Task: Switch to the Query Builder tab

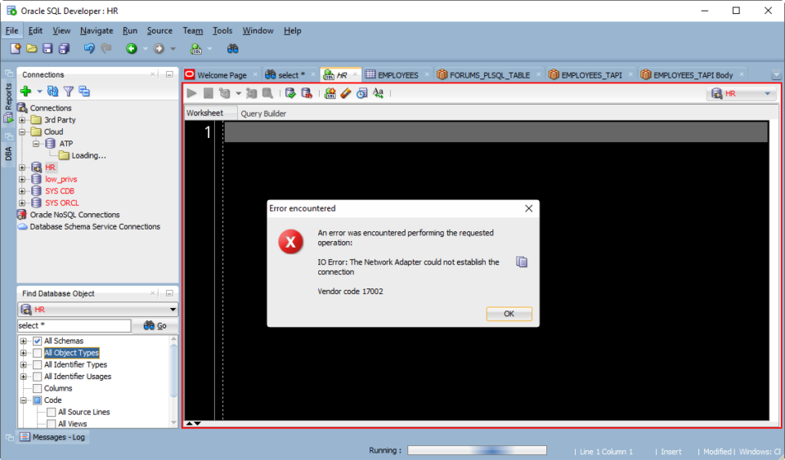Action: 263,114
